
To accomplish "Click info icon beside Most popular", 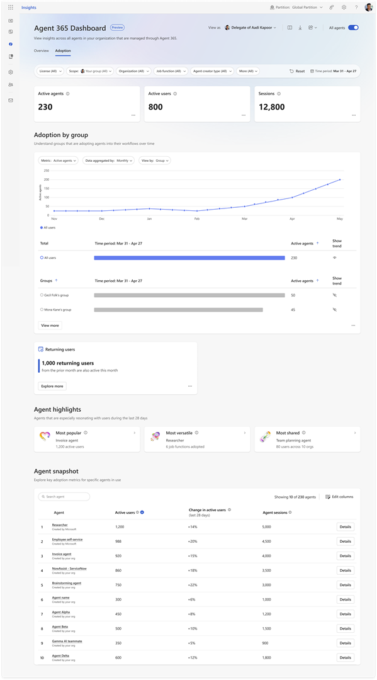I will point(86,433).
